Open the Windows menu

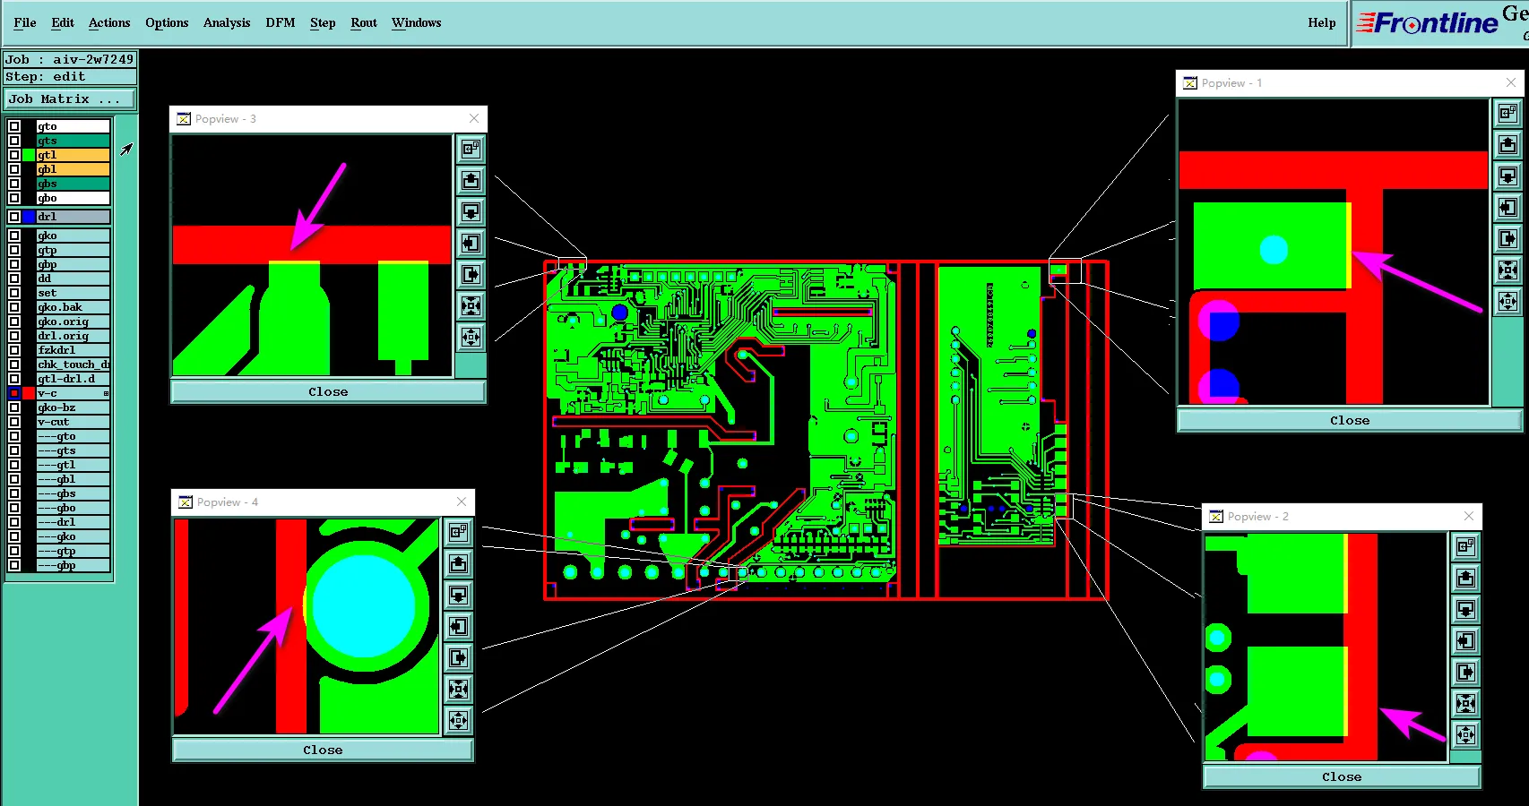417,22
